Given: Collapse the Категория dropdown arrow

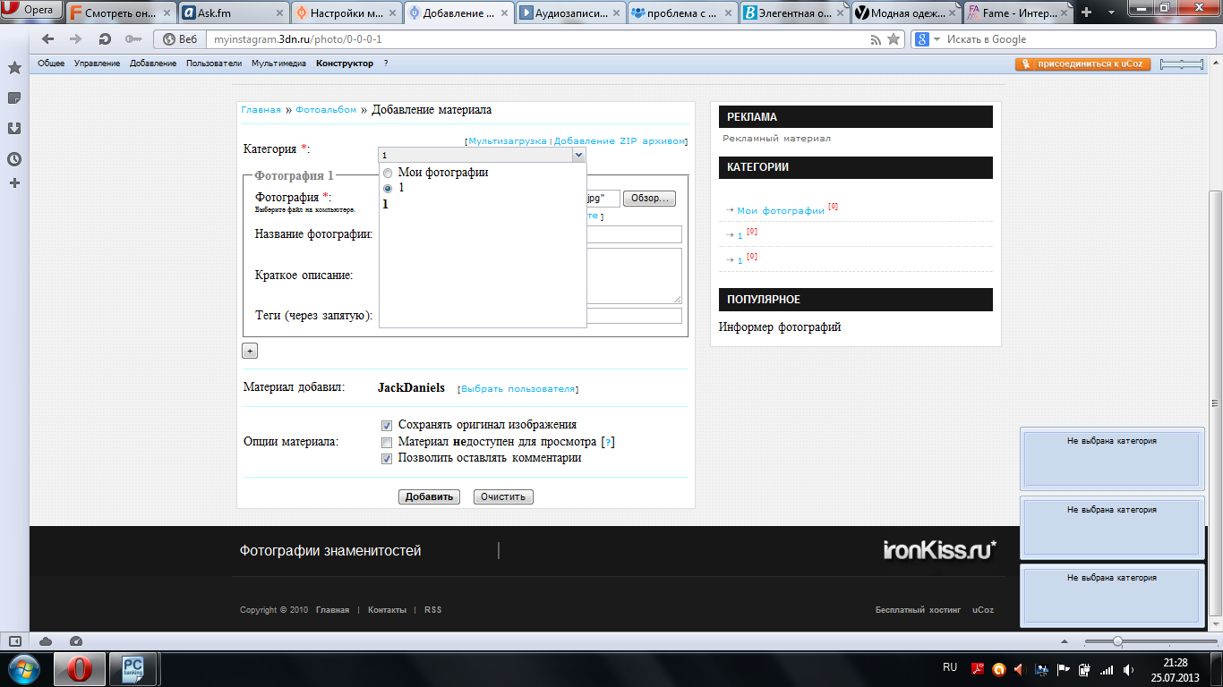Looking at the screenshot, I should [578, 155].
